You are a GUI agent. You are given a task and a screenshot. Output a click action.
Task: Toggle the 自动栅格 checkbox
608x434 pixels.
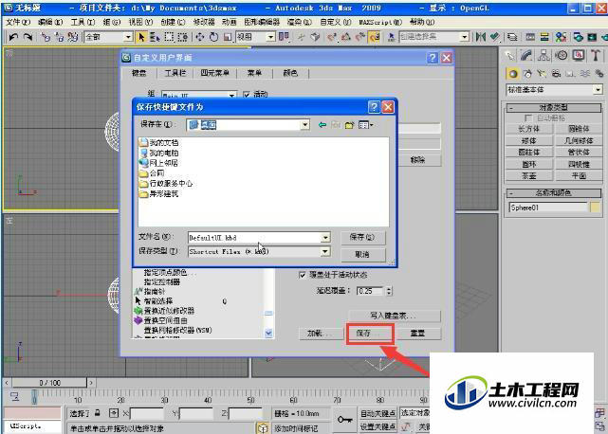click(527, 118)
